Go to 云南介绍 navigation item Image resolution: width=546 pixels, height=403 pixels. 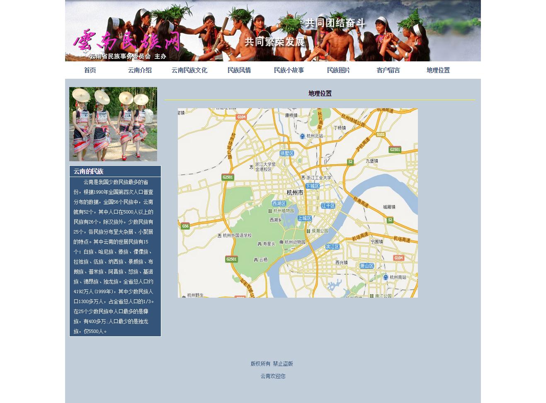(140, 70)
